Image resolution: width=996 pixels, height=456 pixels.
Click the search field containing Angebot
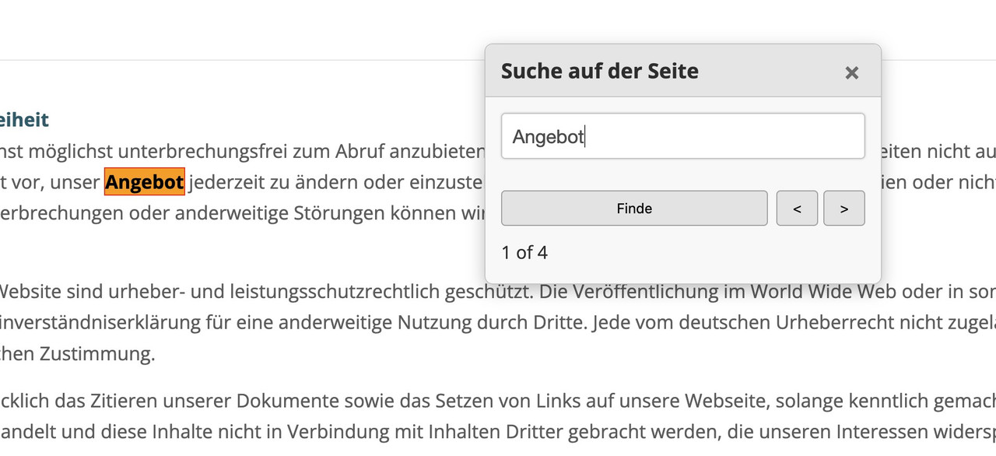coord(682,136)
